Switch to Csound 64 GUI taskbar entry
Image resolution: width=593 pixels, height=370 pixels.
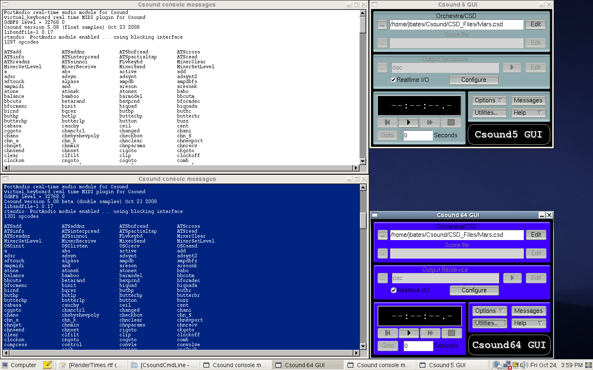pyautogui.click(x=308, y=365)
